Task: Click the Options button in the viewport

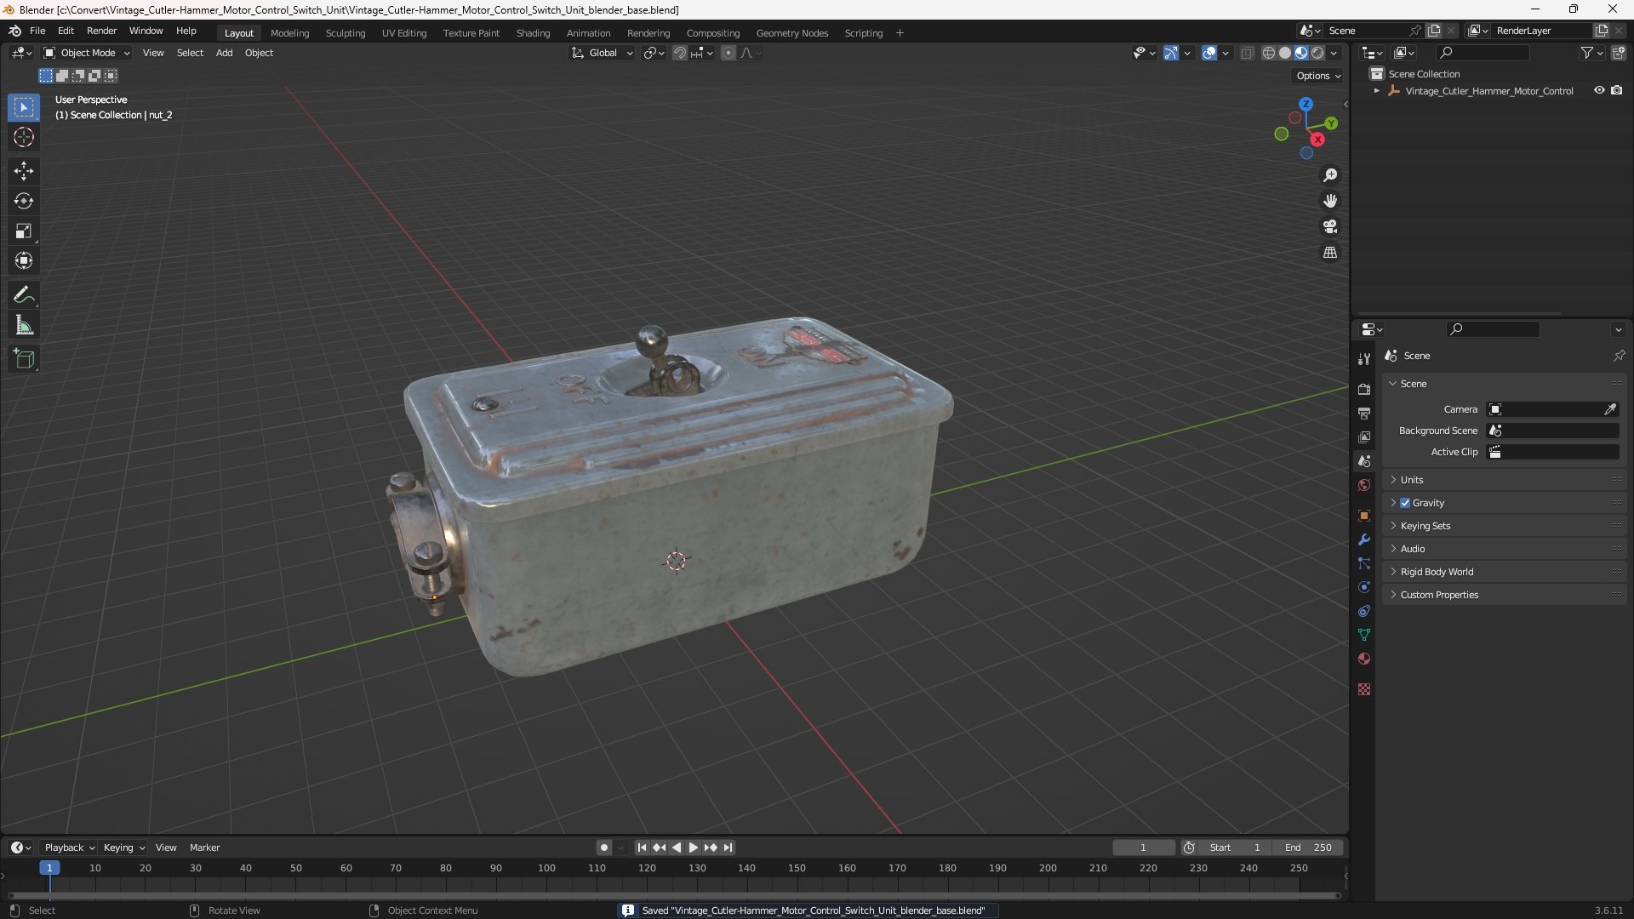Action: pos(1317,76)
